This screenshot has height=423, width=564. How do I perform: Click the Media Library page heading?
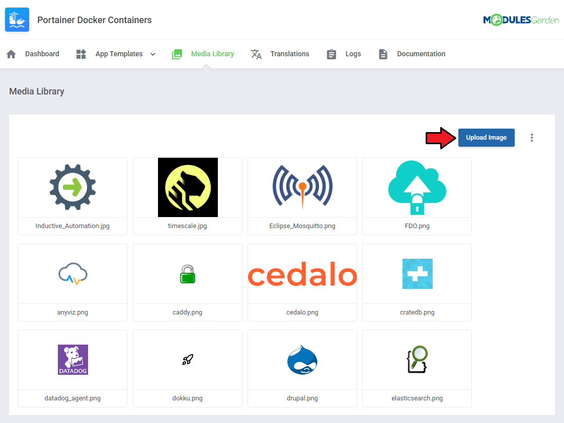(x=37, y=91)
